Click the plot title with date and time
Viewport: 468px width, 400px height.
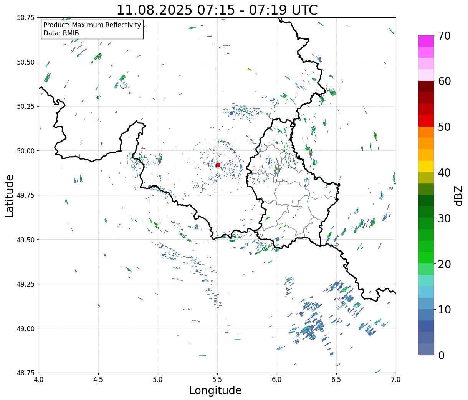pyautogui.click(x=217, y=10)
